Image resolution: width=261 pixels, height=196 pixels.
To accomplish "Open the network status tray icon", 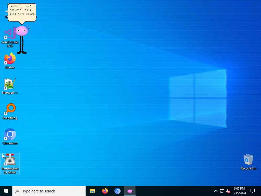I will coord(222,191).
